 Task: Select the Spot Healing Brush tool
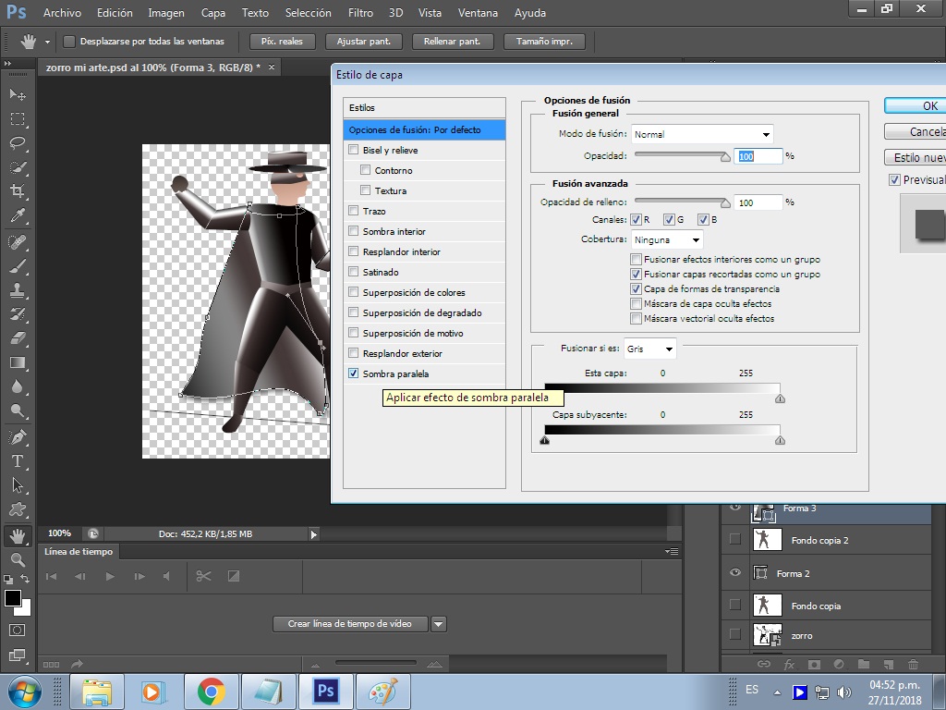[x=18, y=242]
